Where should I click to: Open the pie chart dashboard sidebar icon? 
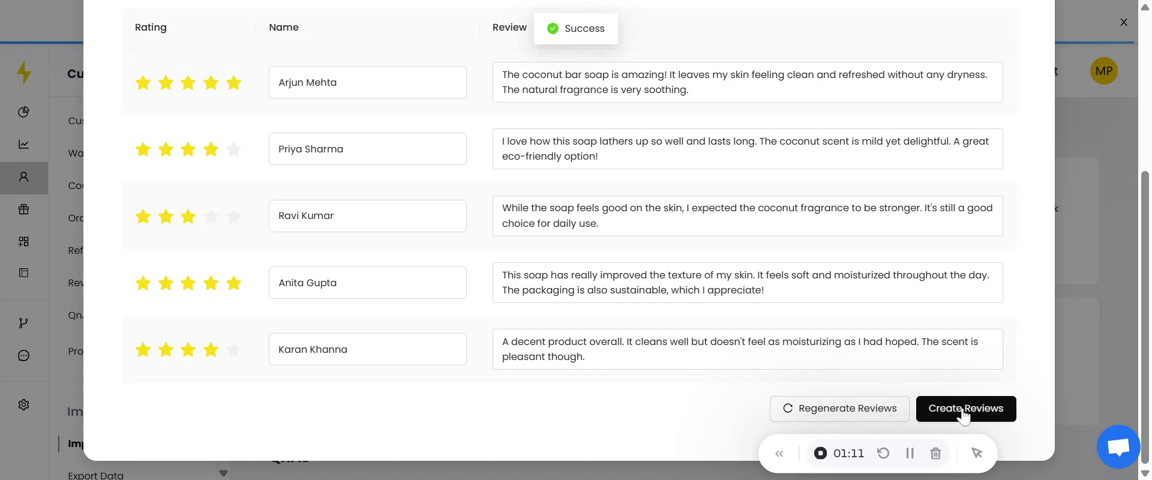click(23, 112)
